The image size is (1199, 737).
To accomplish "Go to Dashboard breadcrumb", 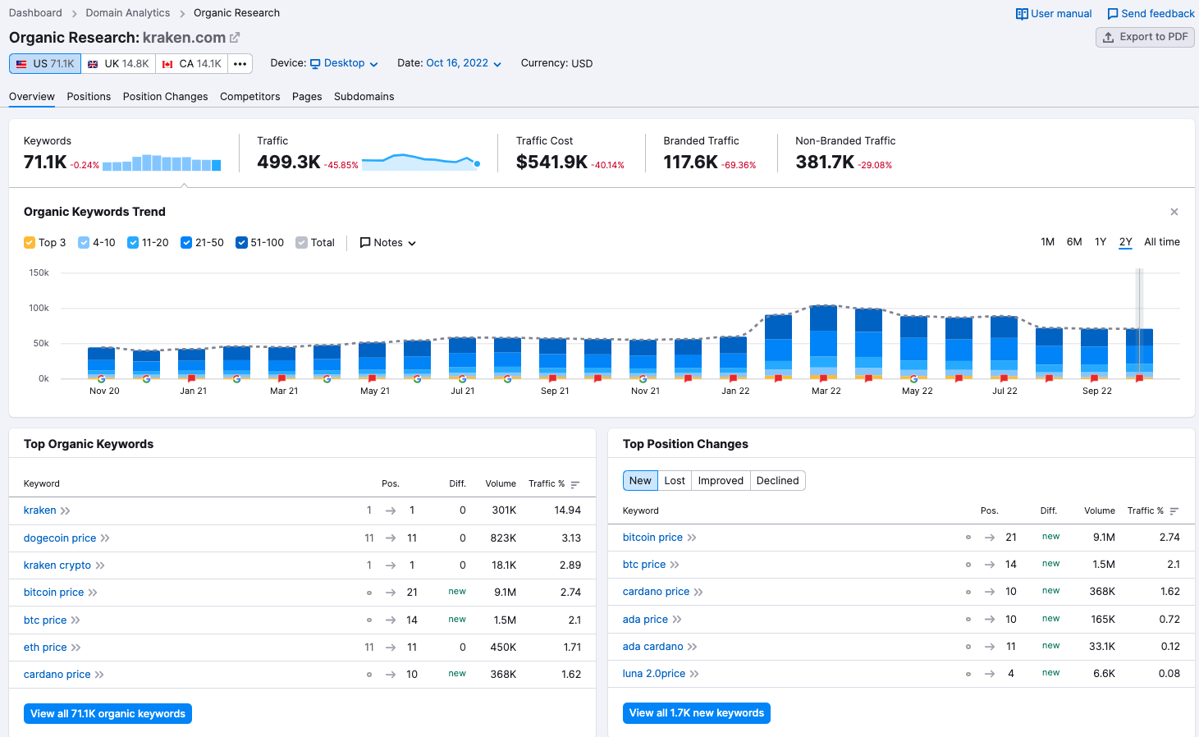I will [35, 13].
